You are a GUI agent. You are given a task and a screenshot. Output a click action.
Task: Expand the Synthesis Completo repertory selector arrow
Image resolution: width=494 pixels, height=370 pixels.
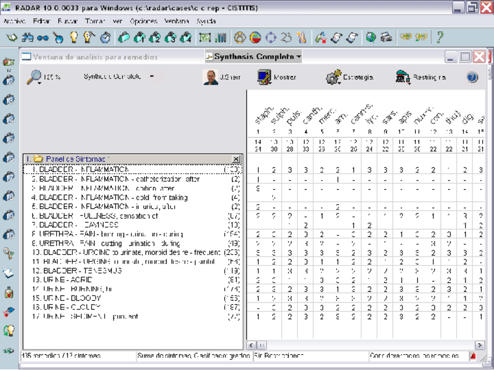pyautogui.click(x=151, y=76)
